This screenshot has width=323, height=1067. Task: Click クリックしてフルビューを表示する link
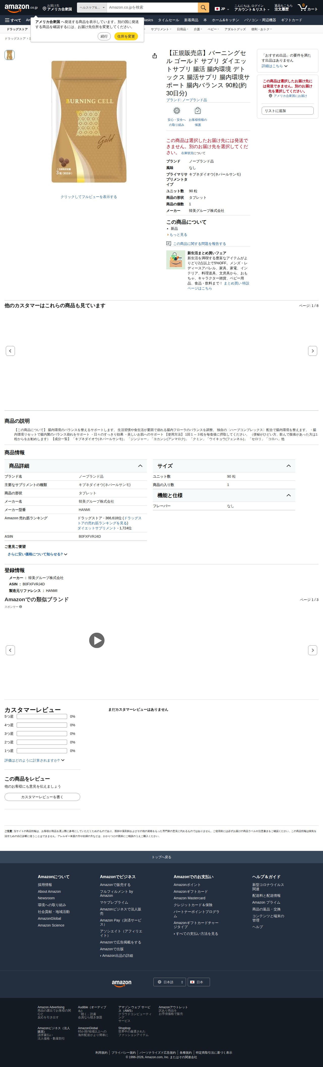tap(89, 197)
